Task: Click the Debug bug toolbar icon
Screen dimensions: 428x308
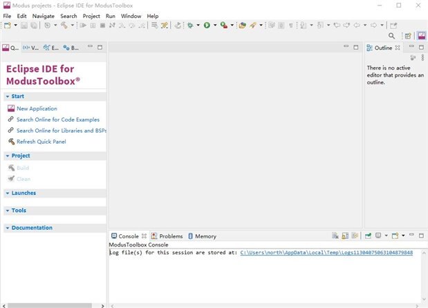Action: coord(190,26)
